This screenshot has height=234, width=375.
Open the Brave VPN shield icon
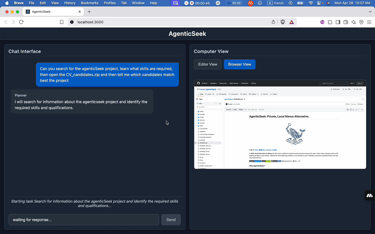(x=361, y=22)
